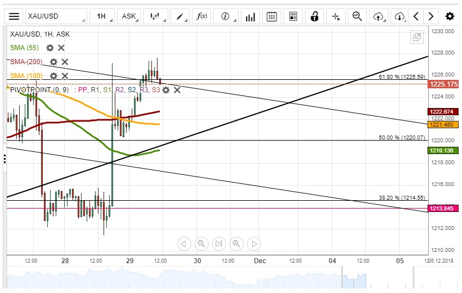The width and height of the screenshot is (462, 293).
Task: Open the hamburger main menu
Action: click(14, 16)
